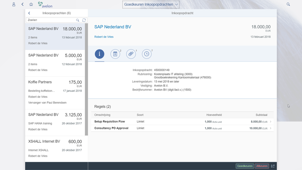Click the list panel vertical scrollbar
The height and width of the screenshot is (170, 302).
click(x=86, y=79)
